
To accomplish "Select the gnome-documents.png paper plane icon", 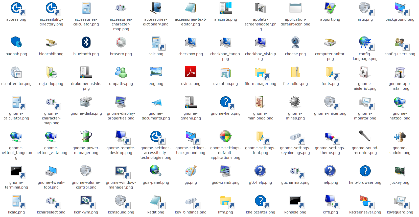I will pyautogui.click(x=156, y=102).
